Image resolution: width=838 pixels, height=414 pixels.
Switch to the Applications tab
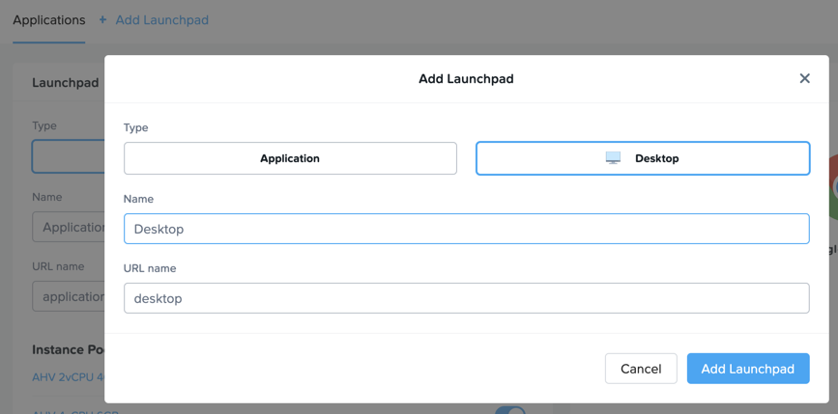(49, 20)
